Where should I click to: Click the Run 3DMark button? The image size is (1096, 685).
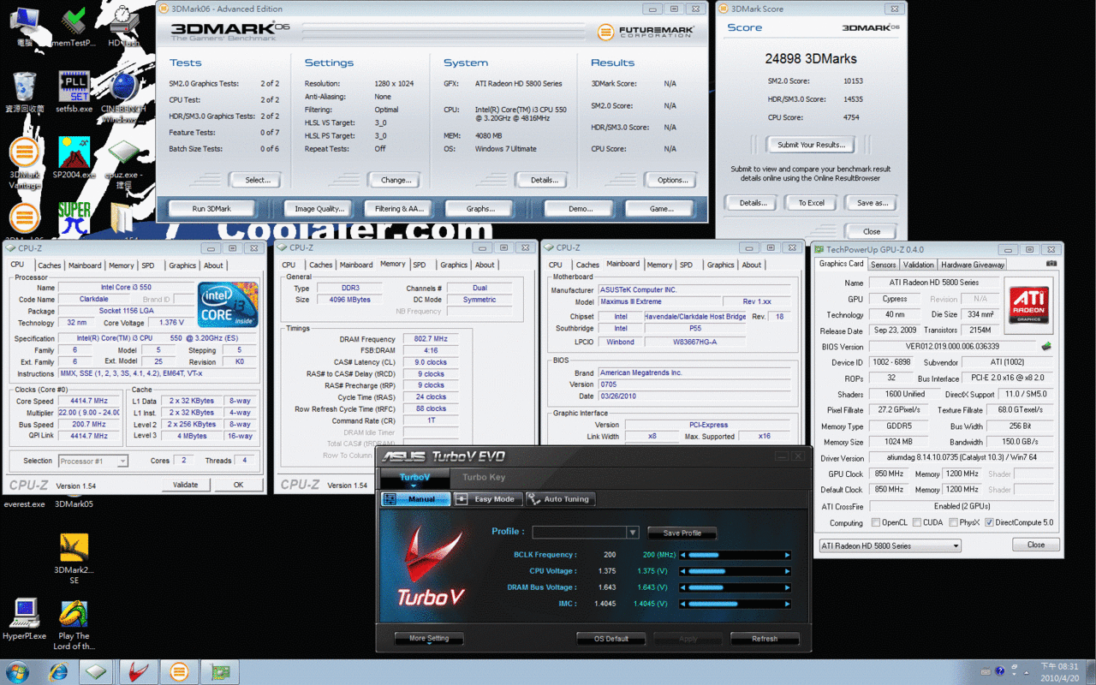click(x=211, y=208)
